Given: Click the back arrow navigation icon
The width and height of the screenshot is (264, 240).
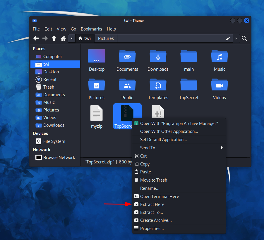Looking at the screenshot, I should coord(36,38).
